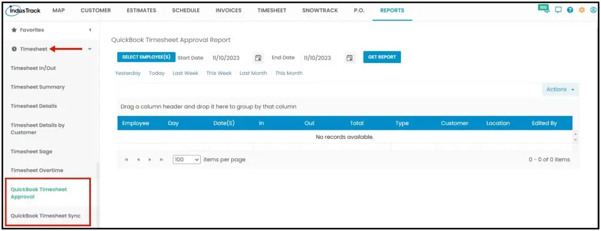Go to last page of results
Image resolution: width=601 pixels, height=231 pixels.
(x=161, y=159)
